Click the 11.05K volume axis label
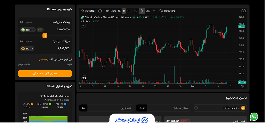The image size is (265, 127). pos(242,82)
